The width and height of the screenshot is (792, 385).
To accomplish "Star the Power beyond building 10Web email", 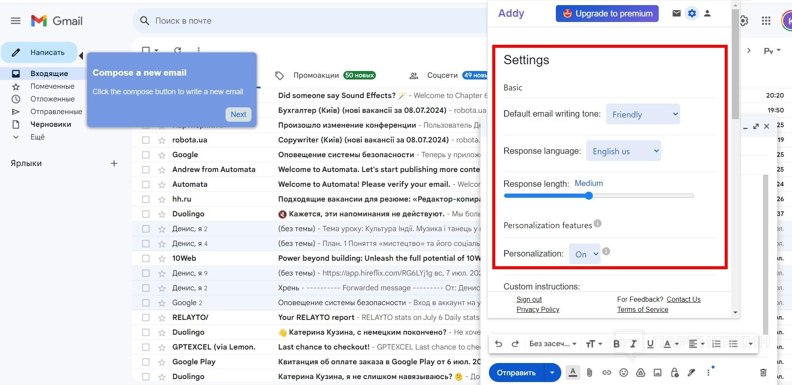I will tap(162, 258).
